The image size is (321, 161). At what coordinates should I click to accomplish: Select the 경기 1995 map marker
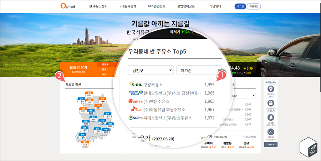pyautogui.click(x=89, y=94)
